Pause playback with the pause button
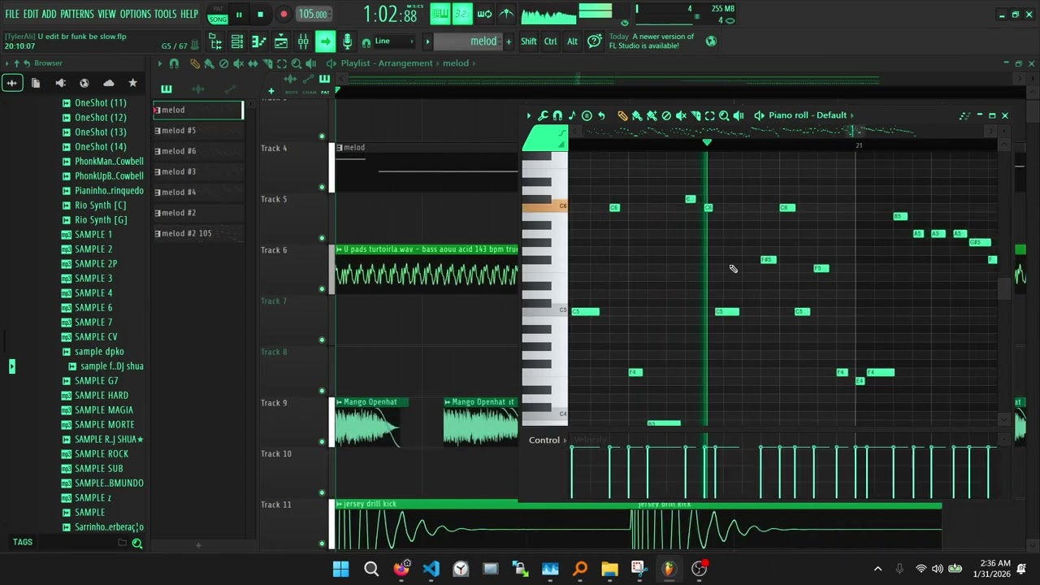 pos(239,15)
